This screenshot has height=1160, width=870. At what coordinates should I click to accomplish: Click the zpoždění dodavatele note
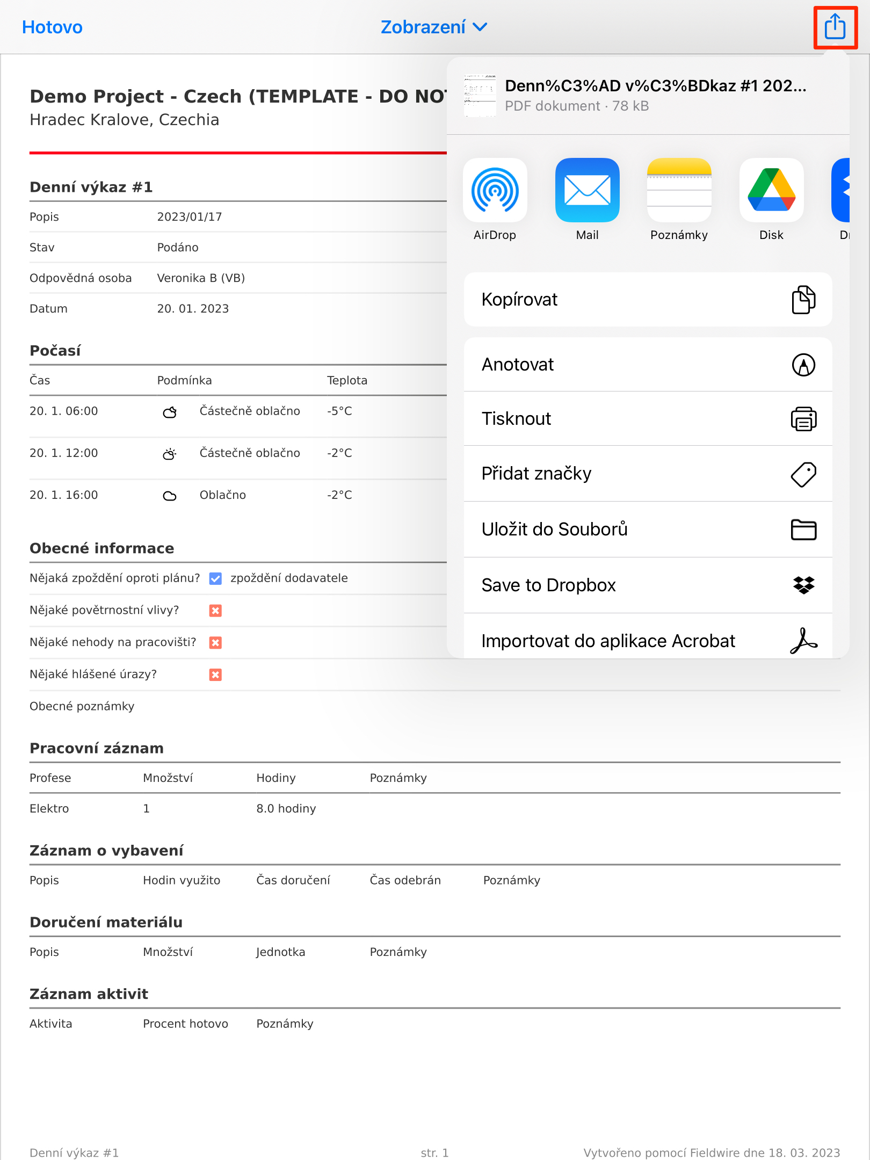[289, 578]
